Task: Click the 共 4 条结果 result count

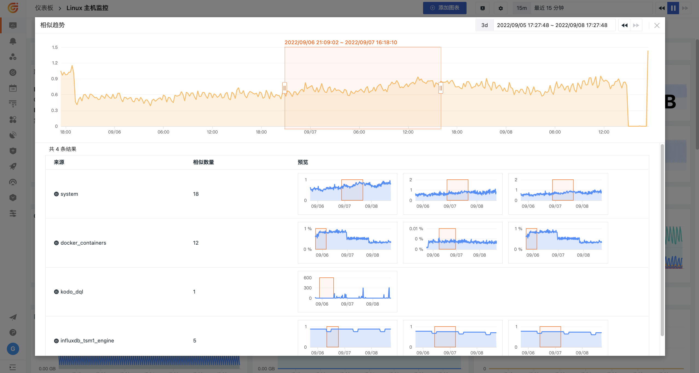Action: (63, 149)
